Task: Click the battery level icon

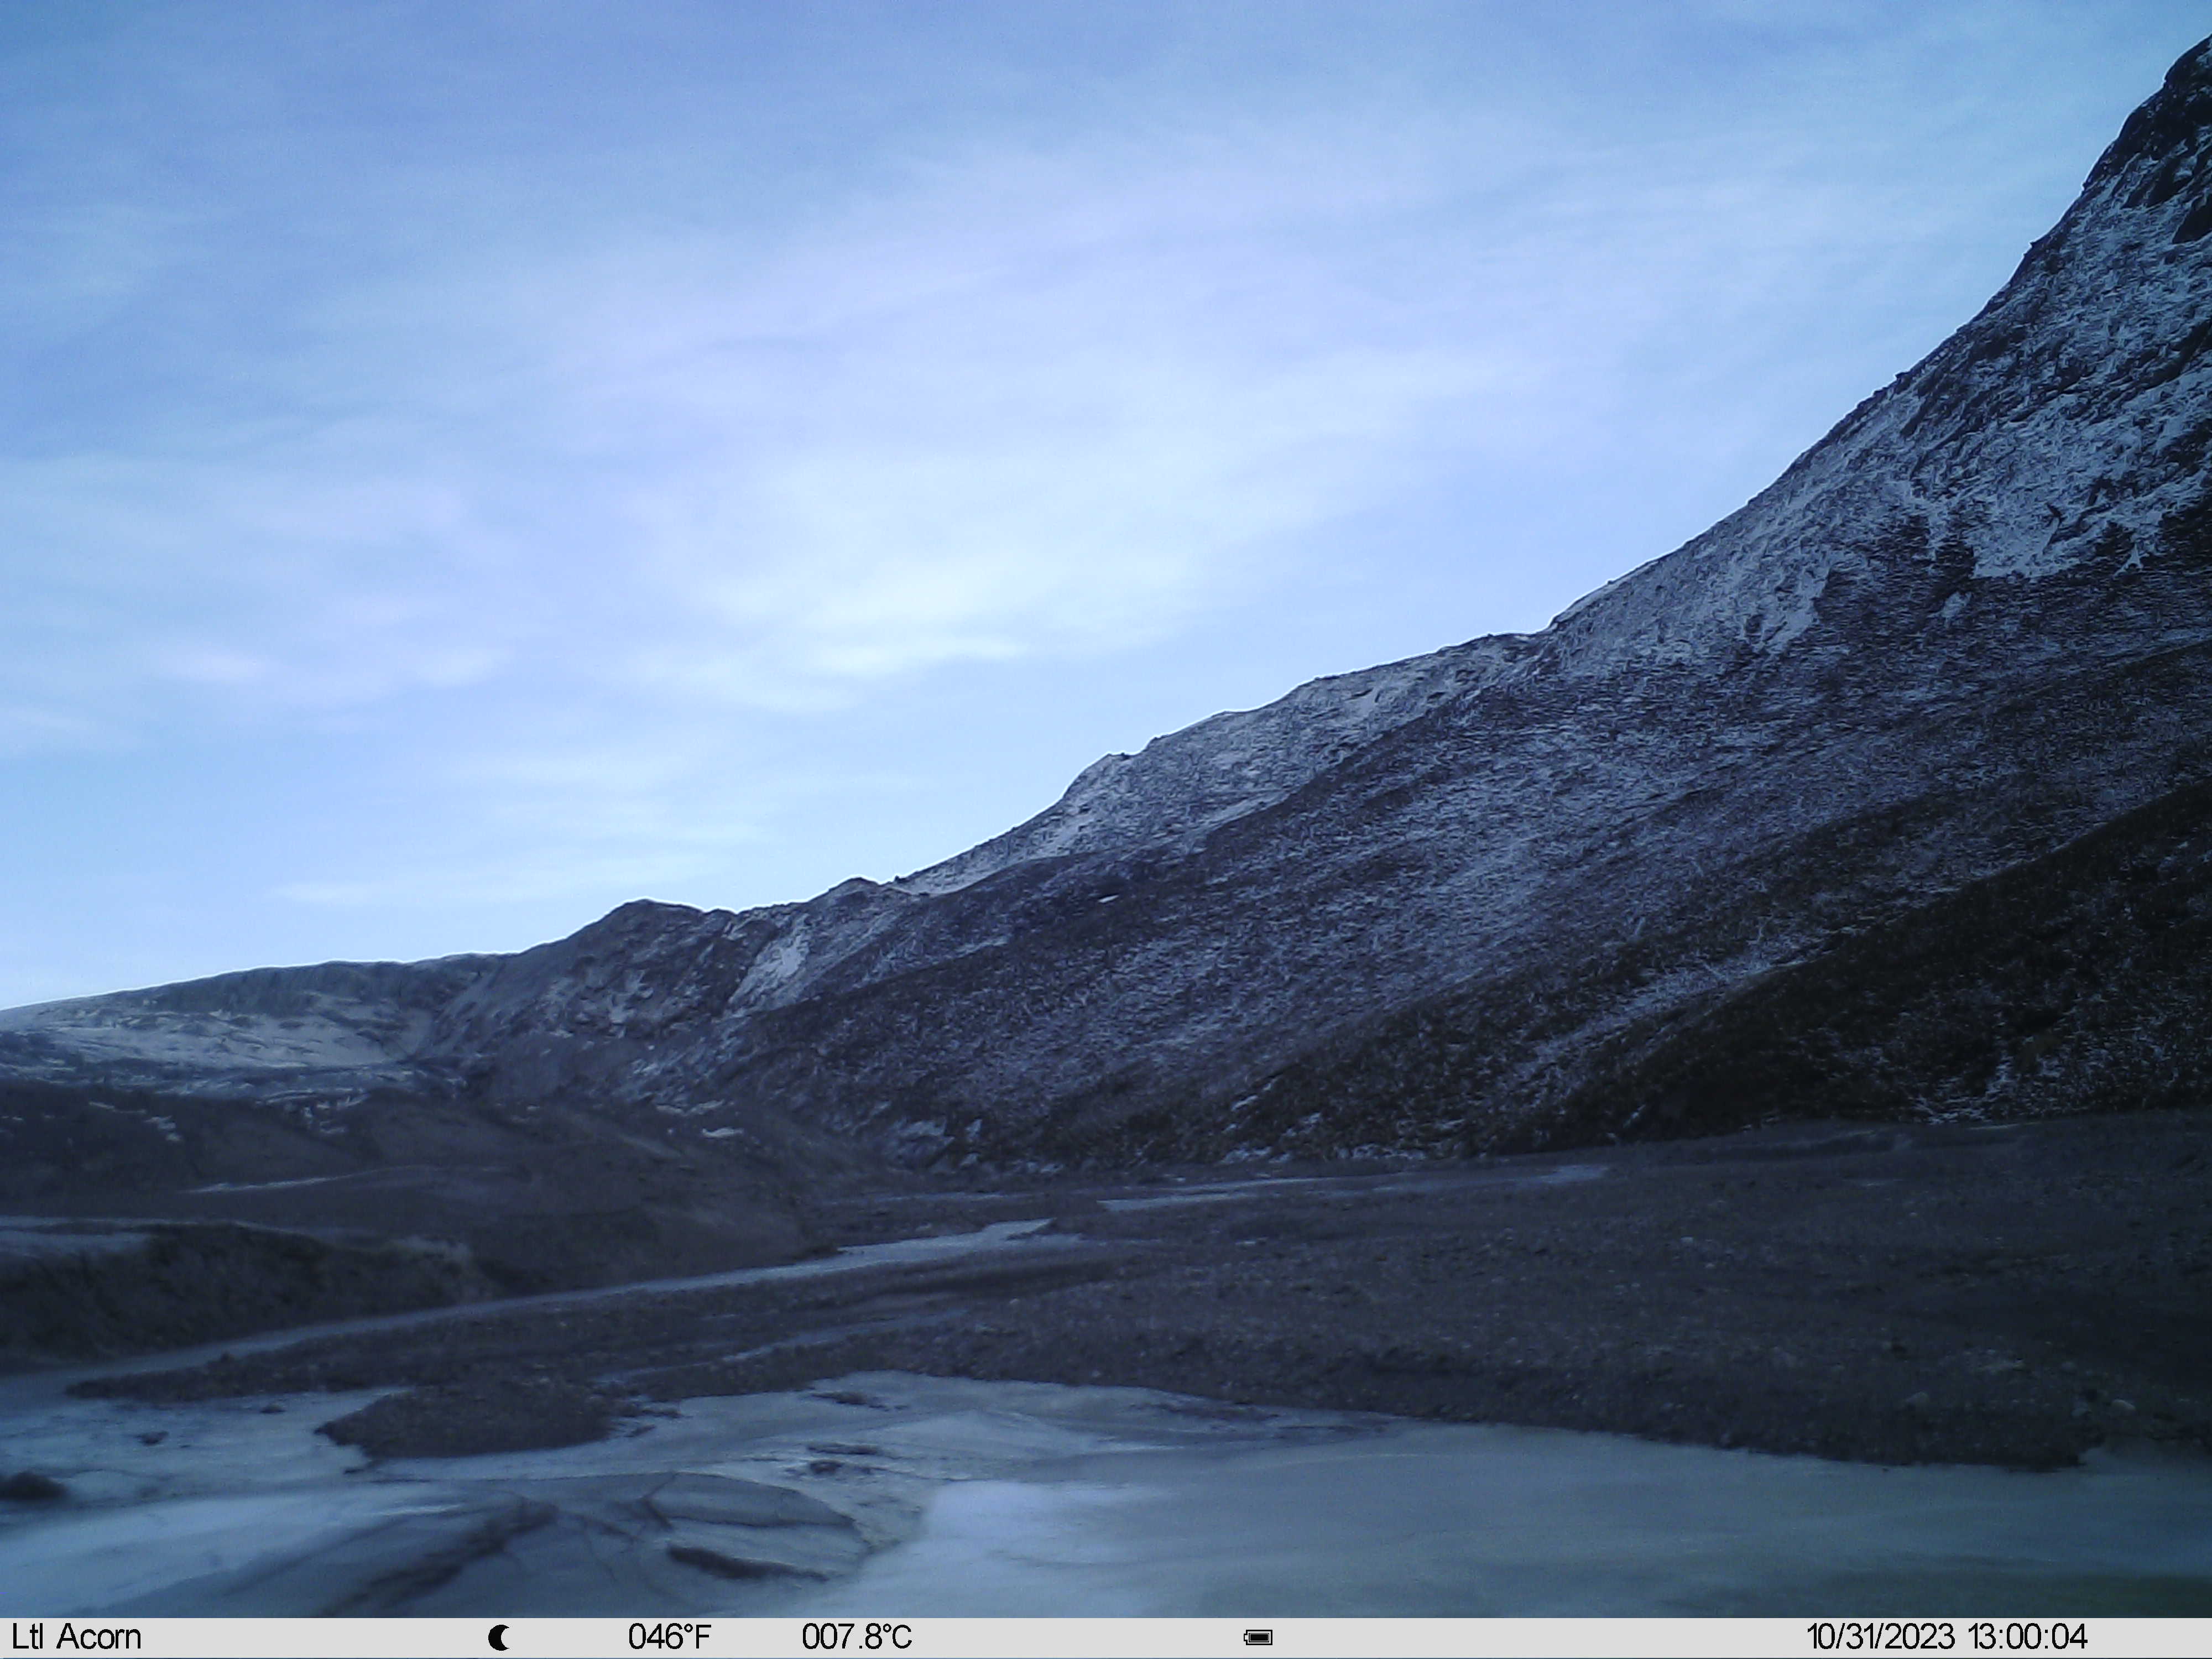Action: click(1258, 1638)
